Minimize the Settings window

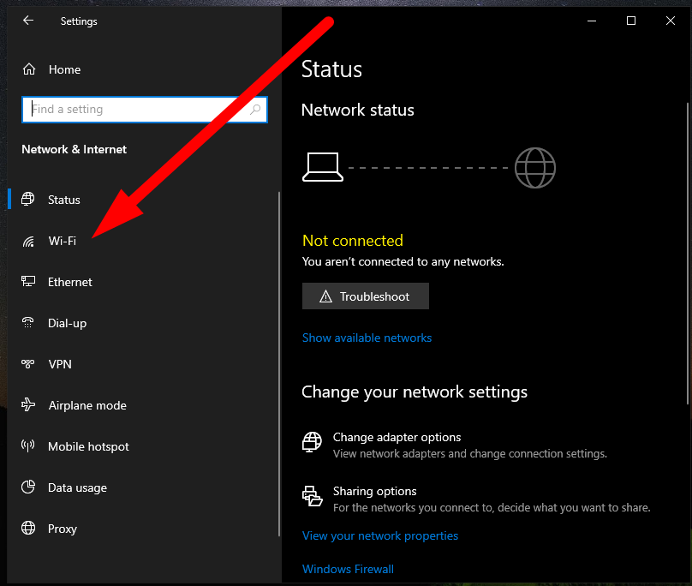click(592, 21)
